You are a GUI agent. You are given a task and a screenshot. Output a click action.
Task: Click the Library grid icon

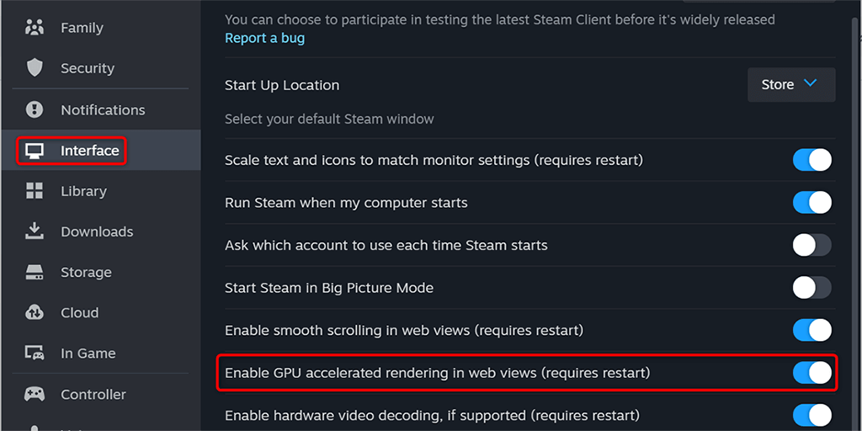click(35, 191)
